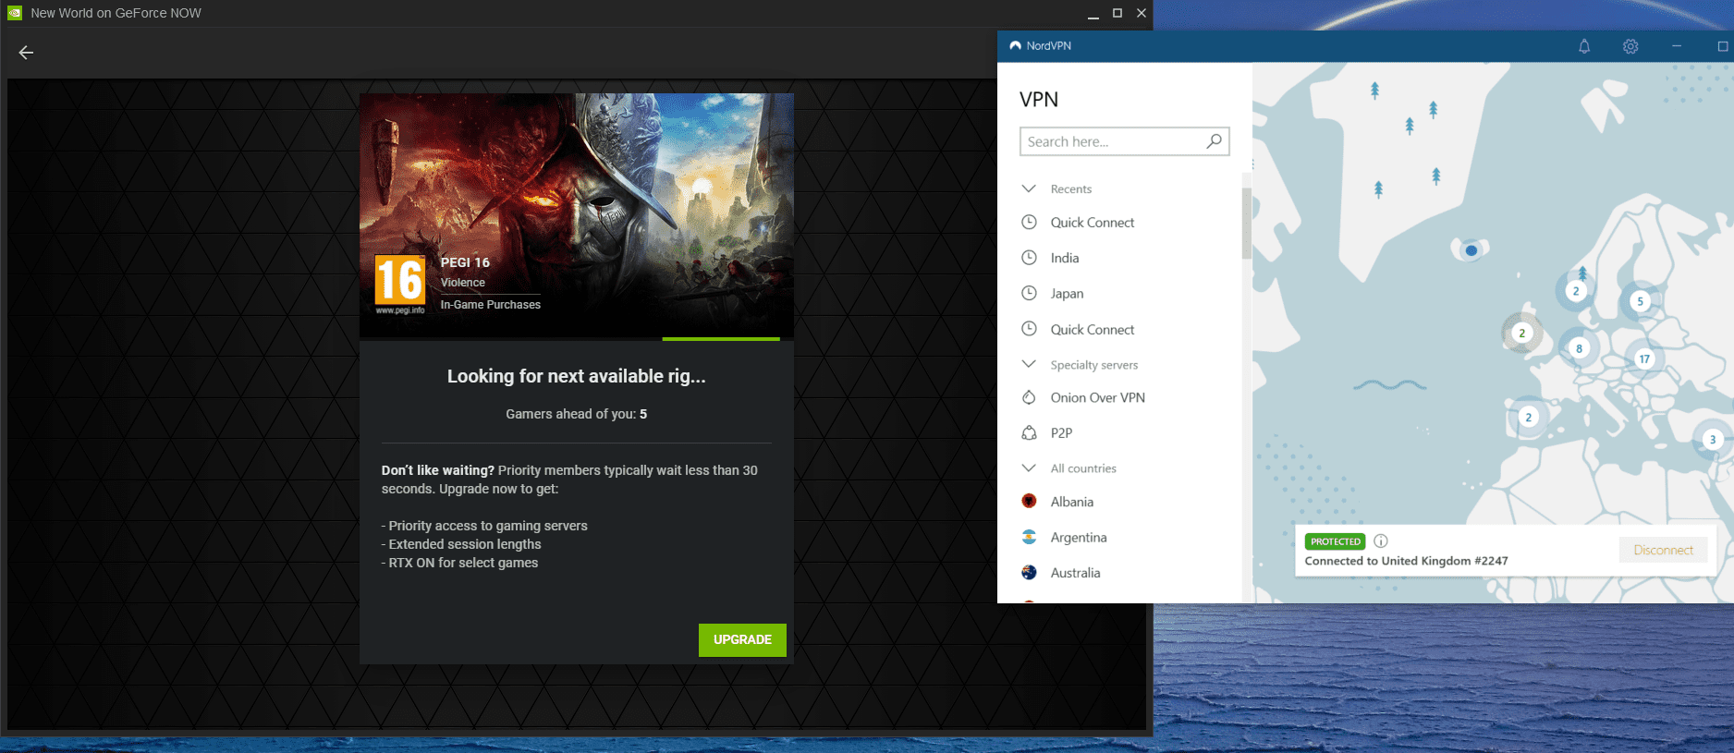Click the NordVPN server list scrollbar

tap(1247, 223)
